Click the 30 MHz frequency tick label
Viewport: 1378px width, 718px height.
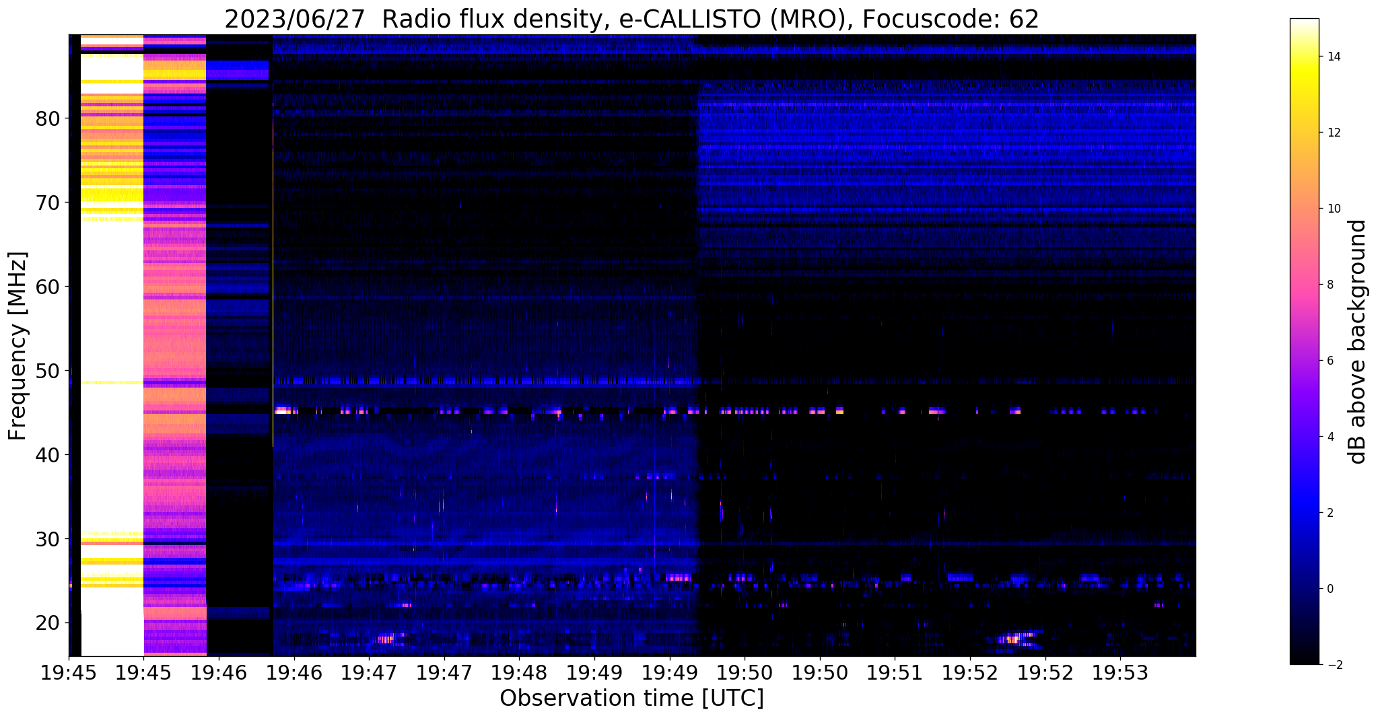[48, 538]
